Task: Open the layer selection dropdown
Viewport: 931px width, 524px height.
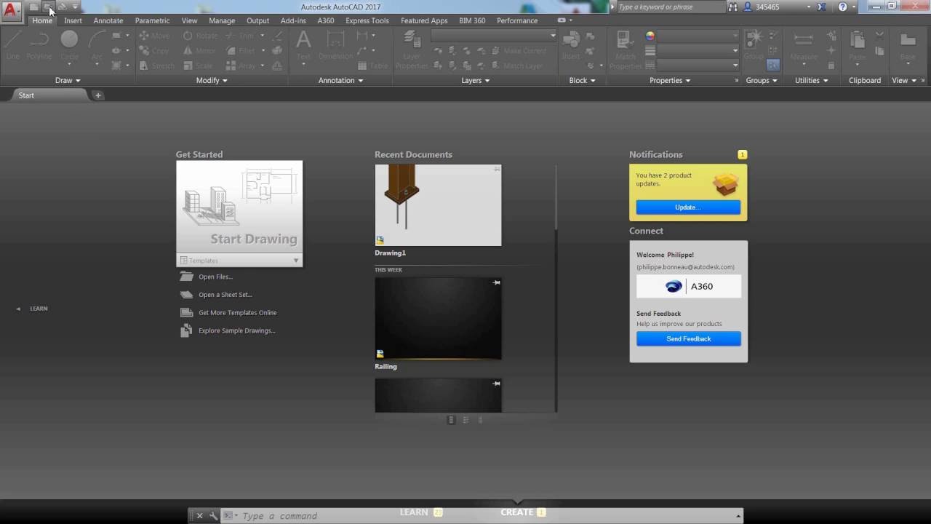Action: (494, 36)
